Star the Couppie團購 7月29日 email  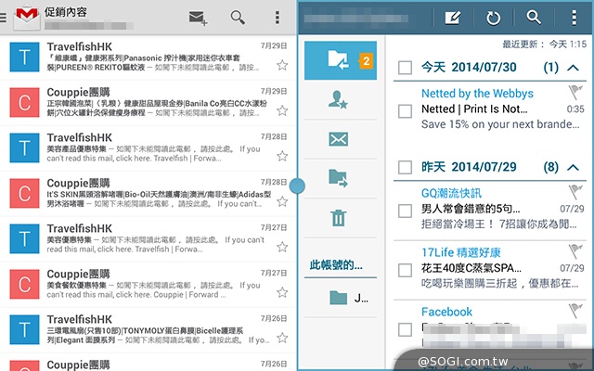[282, 110]
